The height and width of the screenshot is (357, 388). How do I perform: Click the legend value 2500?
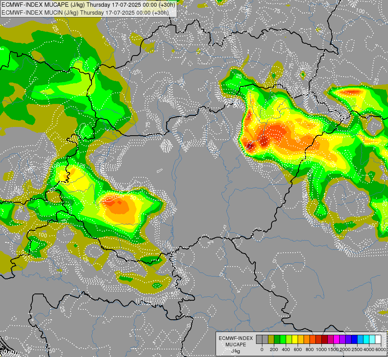(x=357, y=349)
